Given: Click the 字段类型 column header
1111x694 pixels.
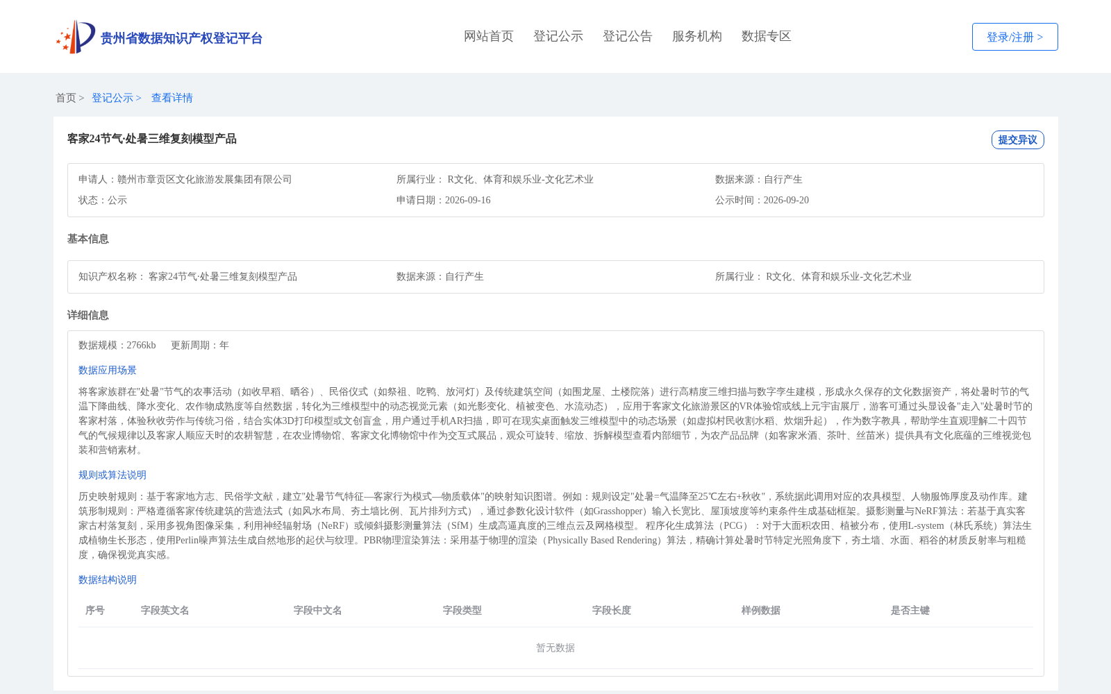Looking at the screenshot, I should [462, 610].
